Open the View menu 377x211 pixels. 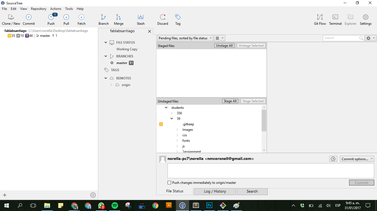(x=23, y=9)
